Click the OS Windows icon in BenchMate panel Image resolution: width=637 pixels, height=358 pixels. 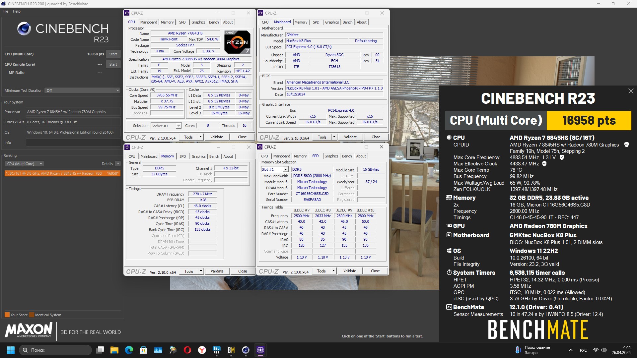point(449,251)
